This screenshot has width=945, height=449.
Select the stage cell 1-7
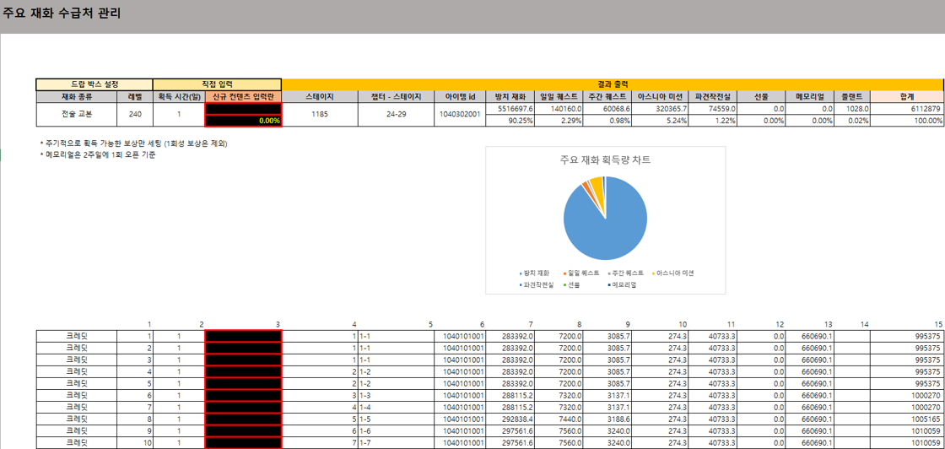click(x=396, y=442)
